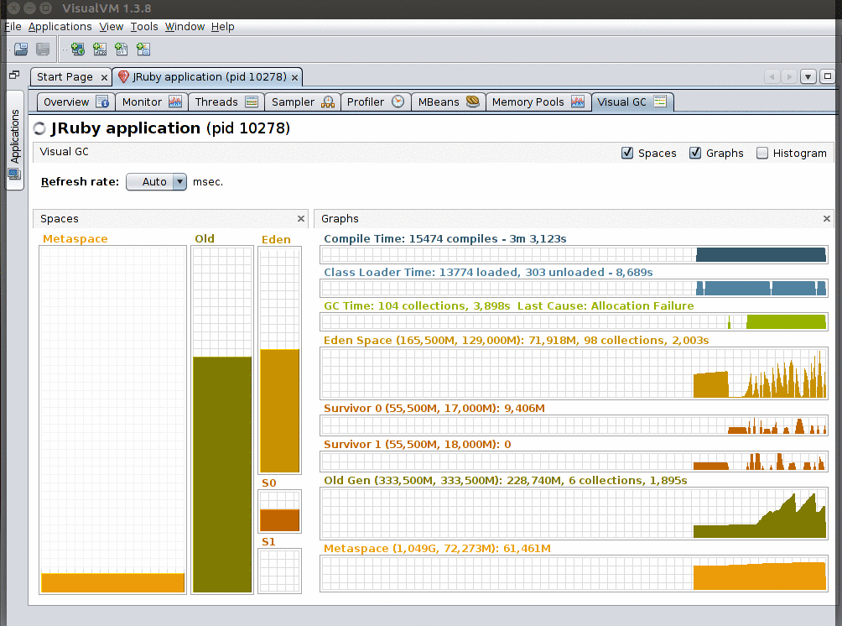
Task: Switch to the Memory Pools tab
Action: tap(538, 102)
